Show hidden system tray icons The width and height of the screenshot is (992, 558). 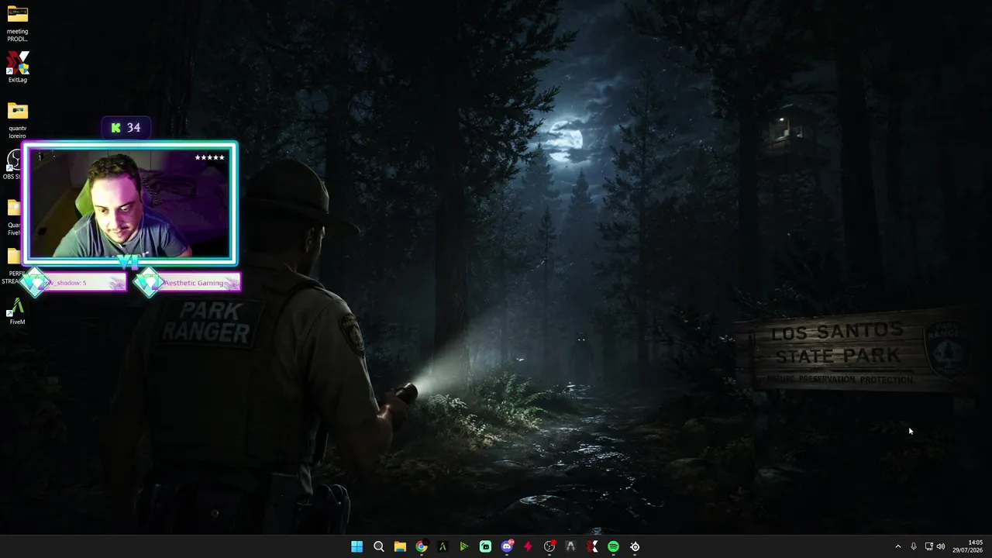tap(898, 546)
